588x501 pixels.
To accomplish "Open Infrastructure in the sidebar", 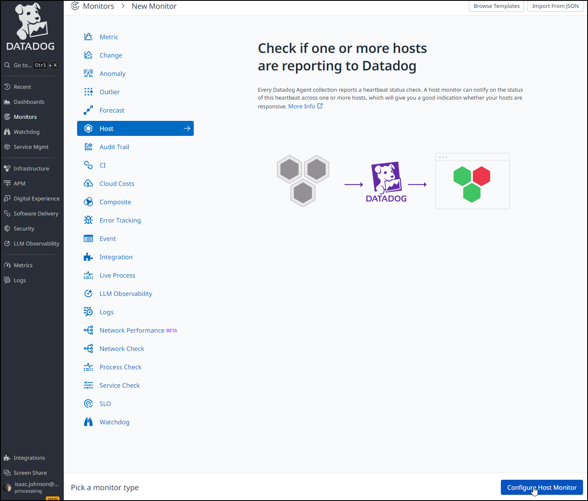I will click(x=32, y=168).
